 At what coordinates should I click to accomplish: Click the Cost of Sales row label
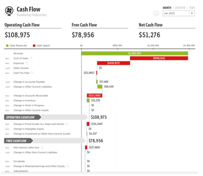click(x=21, y=58)
